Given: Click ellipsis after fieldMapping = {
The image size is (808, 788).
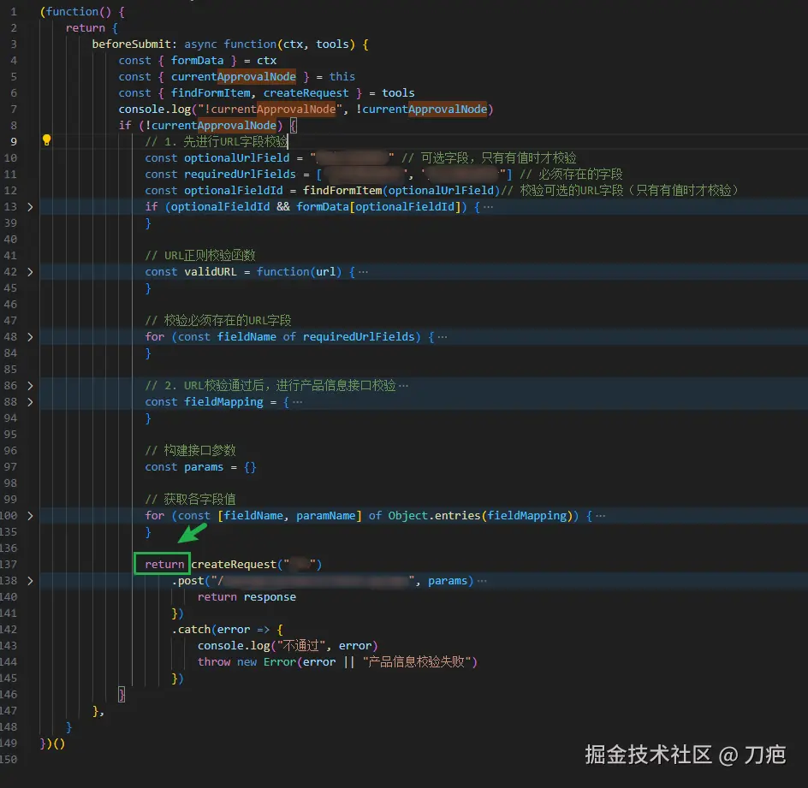Looking at the screenshot, I should 297,402.
